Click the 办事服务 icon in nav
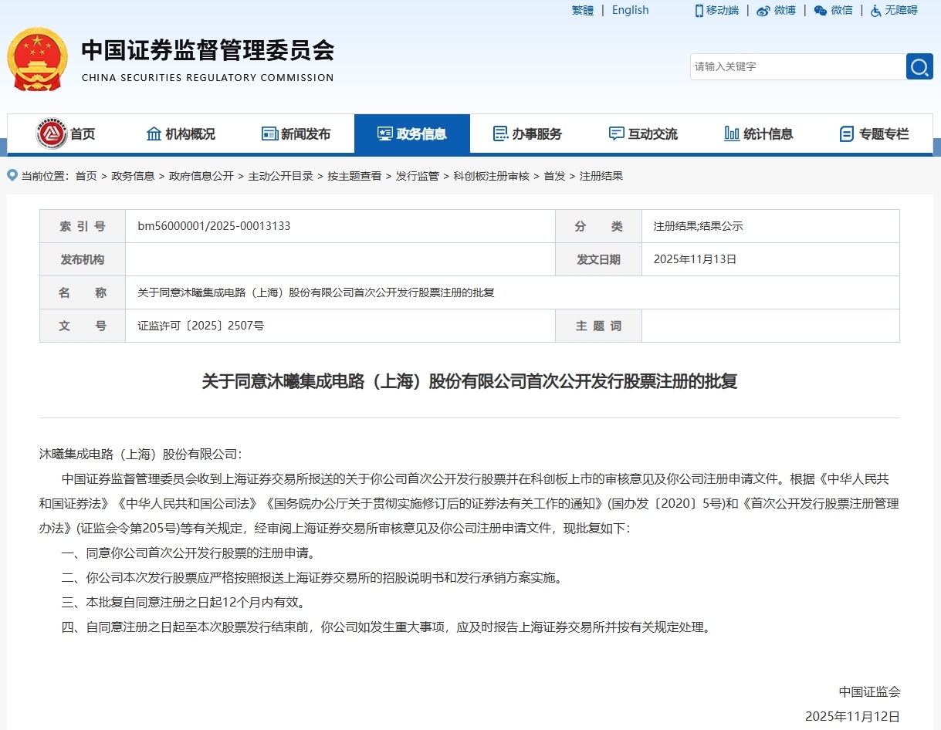 (500, 133)
